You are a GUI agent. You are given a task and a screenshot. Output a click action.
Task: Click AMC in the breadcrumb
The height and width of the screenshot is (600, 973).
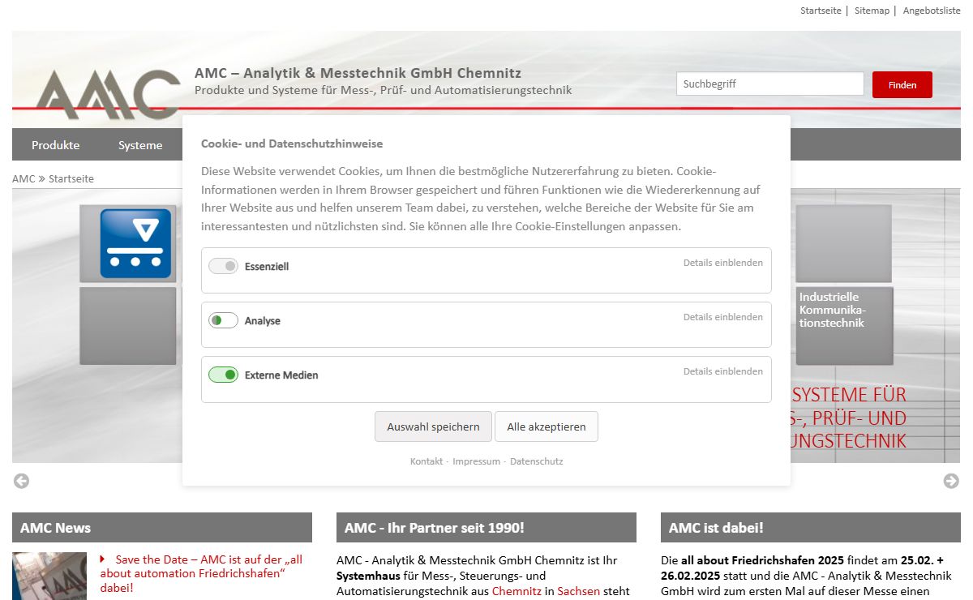point(24,178)
